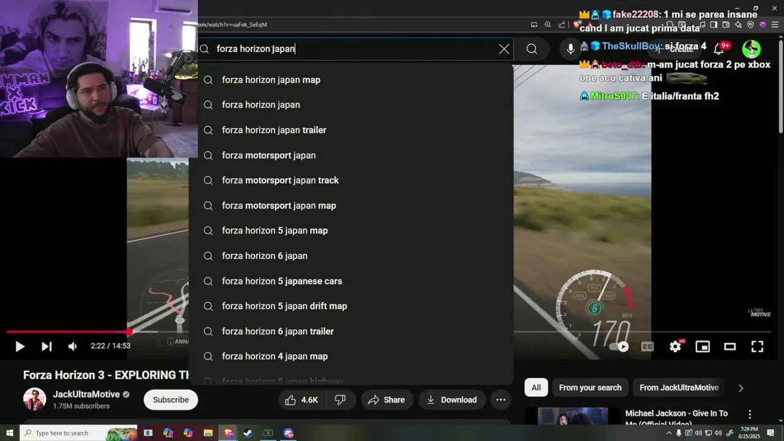Click the search field with 'forza horizon japan'
The height and width of the screenshot is (441, 784).
[355, 49]
